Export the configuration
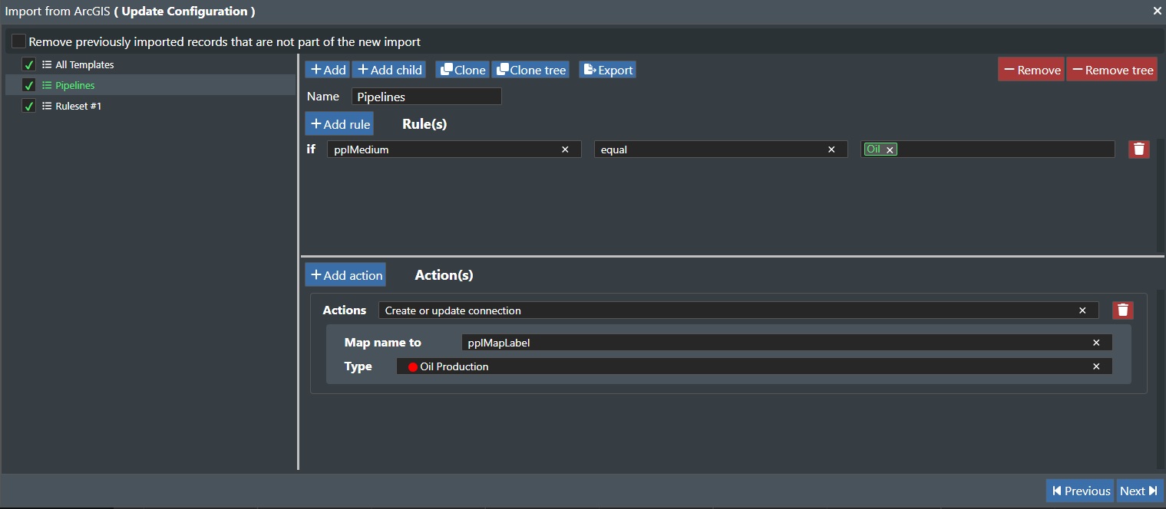 tap(607, 70)
